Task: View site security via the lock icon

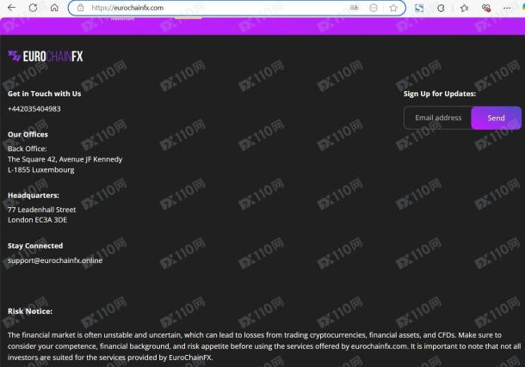Action: coord(80,8)
